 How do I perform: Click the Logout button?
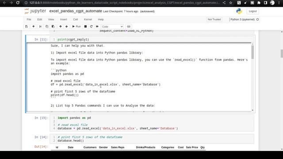252,11
